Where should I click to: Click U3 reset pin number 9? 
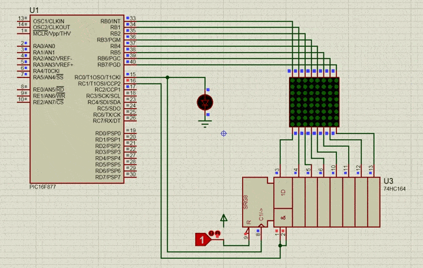point(246,237)
